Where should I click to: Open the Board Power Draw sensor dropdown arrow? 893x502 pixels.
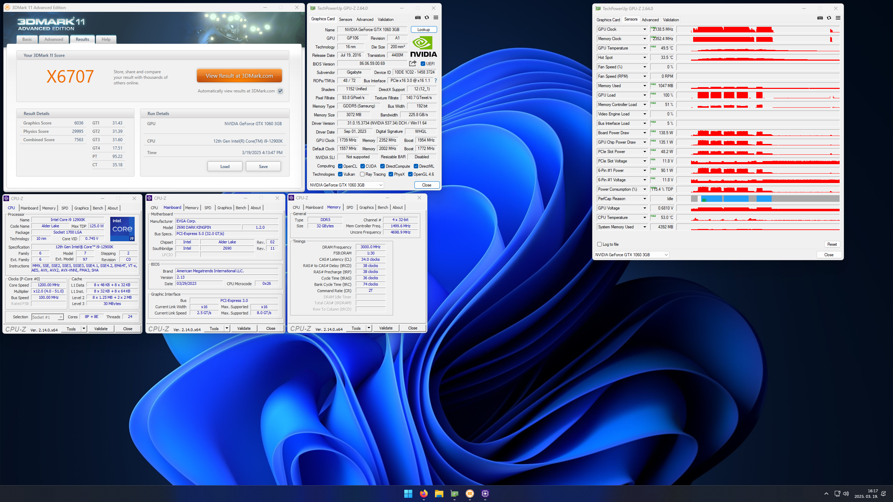pos(645,133)
